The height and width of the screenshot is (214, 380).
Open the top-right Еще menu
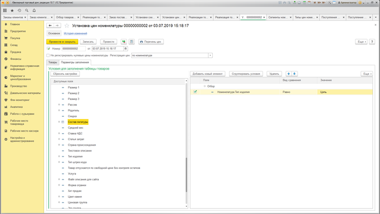pyautogui.click(x=362, y=42)
